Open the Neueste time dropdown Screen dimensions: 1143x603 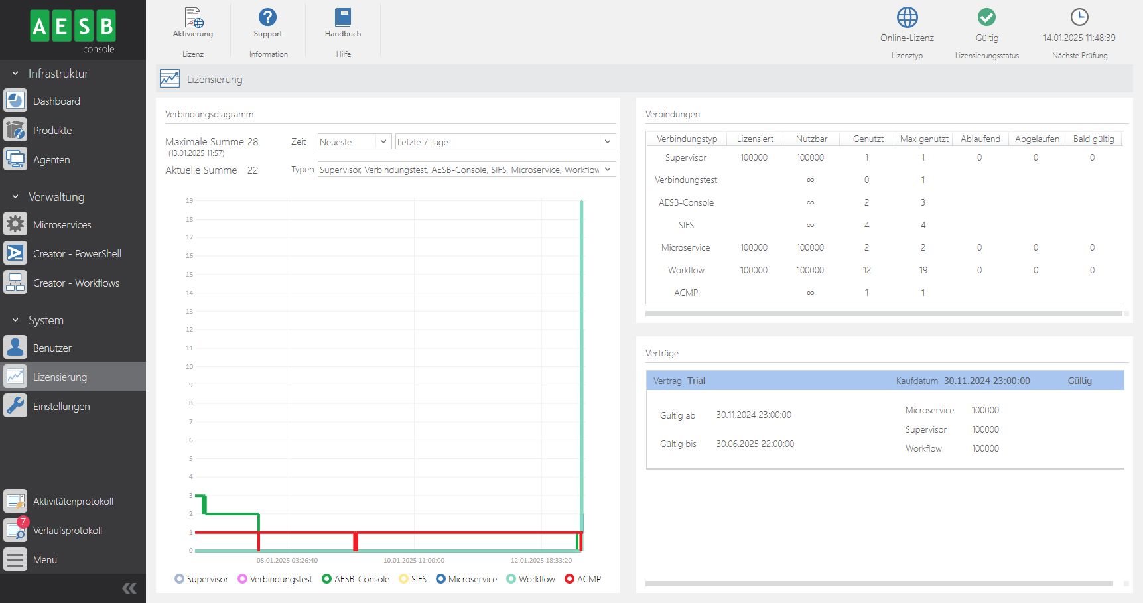354,142
